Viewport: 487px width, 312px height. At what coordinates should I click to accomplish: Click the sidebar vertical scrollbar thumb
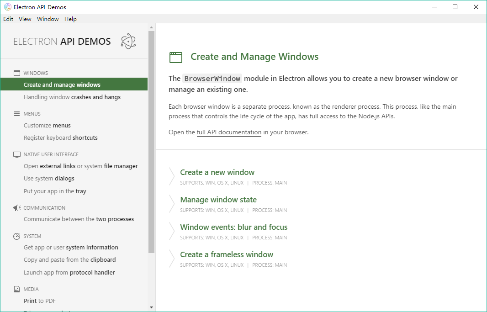point(152,142)
